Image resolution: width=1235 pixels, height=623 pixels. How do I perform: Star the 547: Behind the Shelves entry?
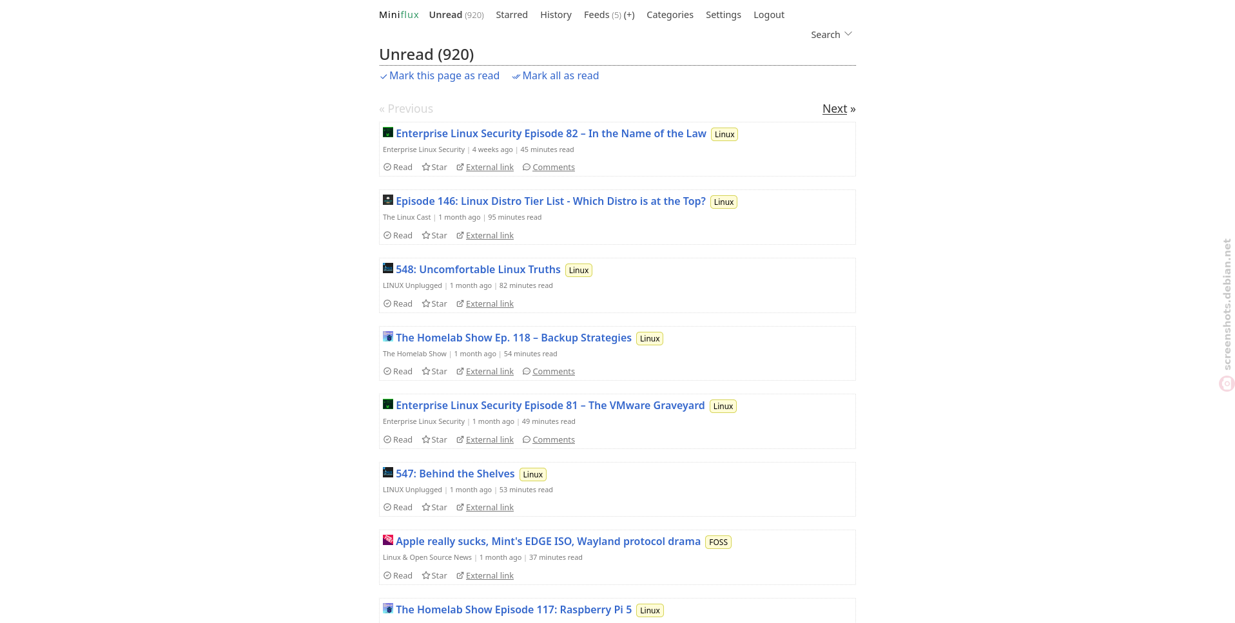click(x=434, y=508)
